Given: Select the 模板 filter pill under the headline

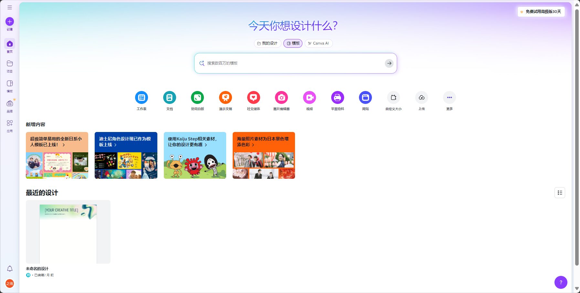Looking at the screenshot, I should coord(293,43).
